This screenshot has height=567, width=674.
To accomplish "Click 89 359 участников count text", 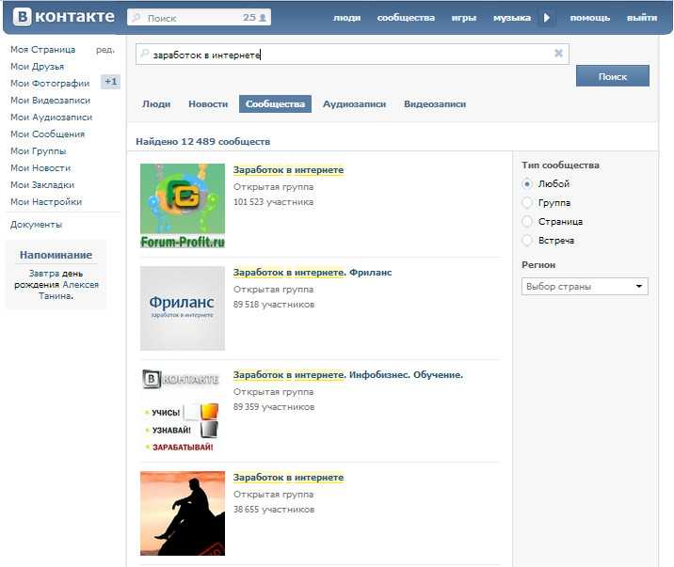I will 274,407.
